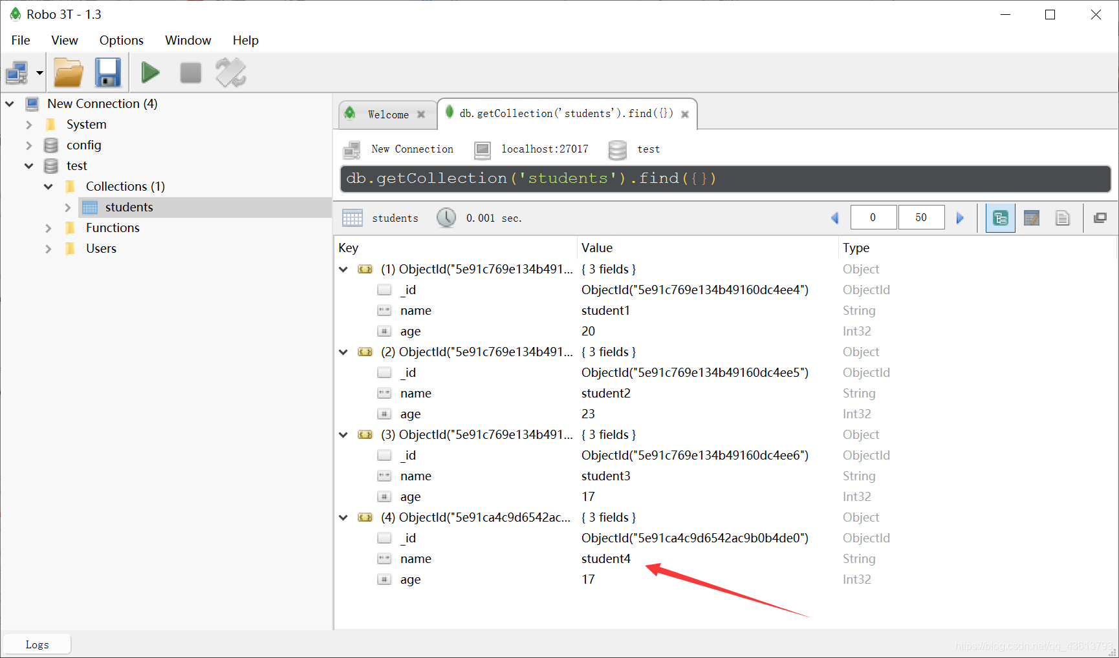Open the Window menu

pos(188,40)
